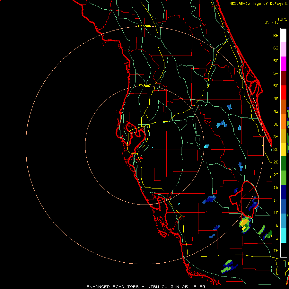This screenshot has height=289, width=289.
Task: Click the legend value label '26'
Action: (x=276, y=162)
